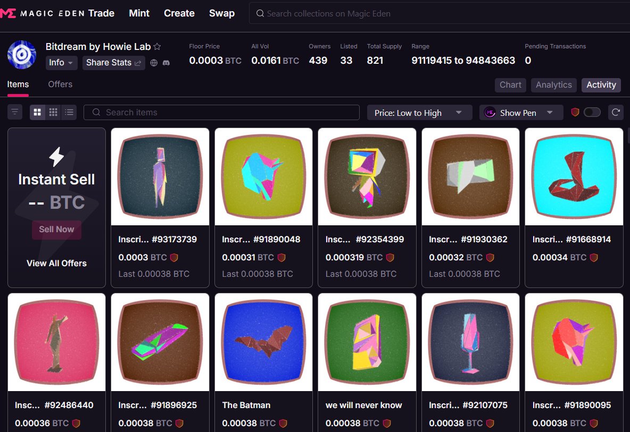Screen dimensions: 630x432
Task: Open the Create menu
Action: click(179, 13)
